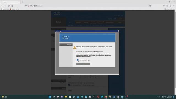Image resolution: width=176 pixels, height=99 pixels.
Task: Click the volume icon in the system tray
Action: [165, 97]
